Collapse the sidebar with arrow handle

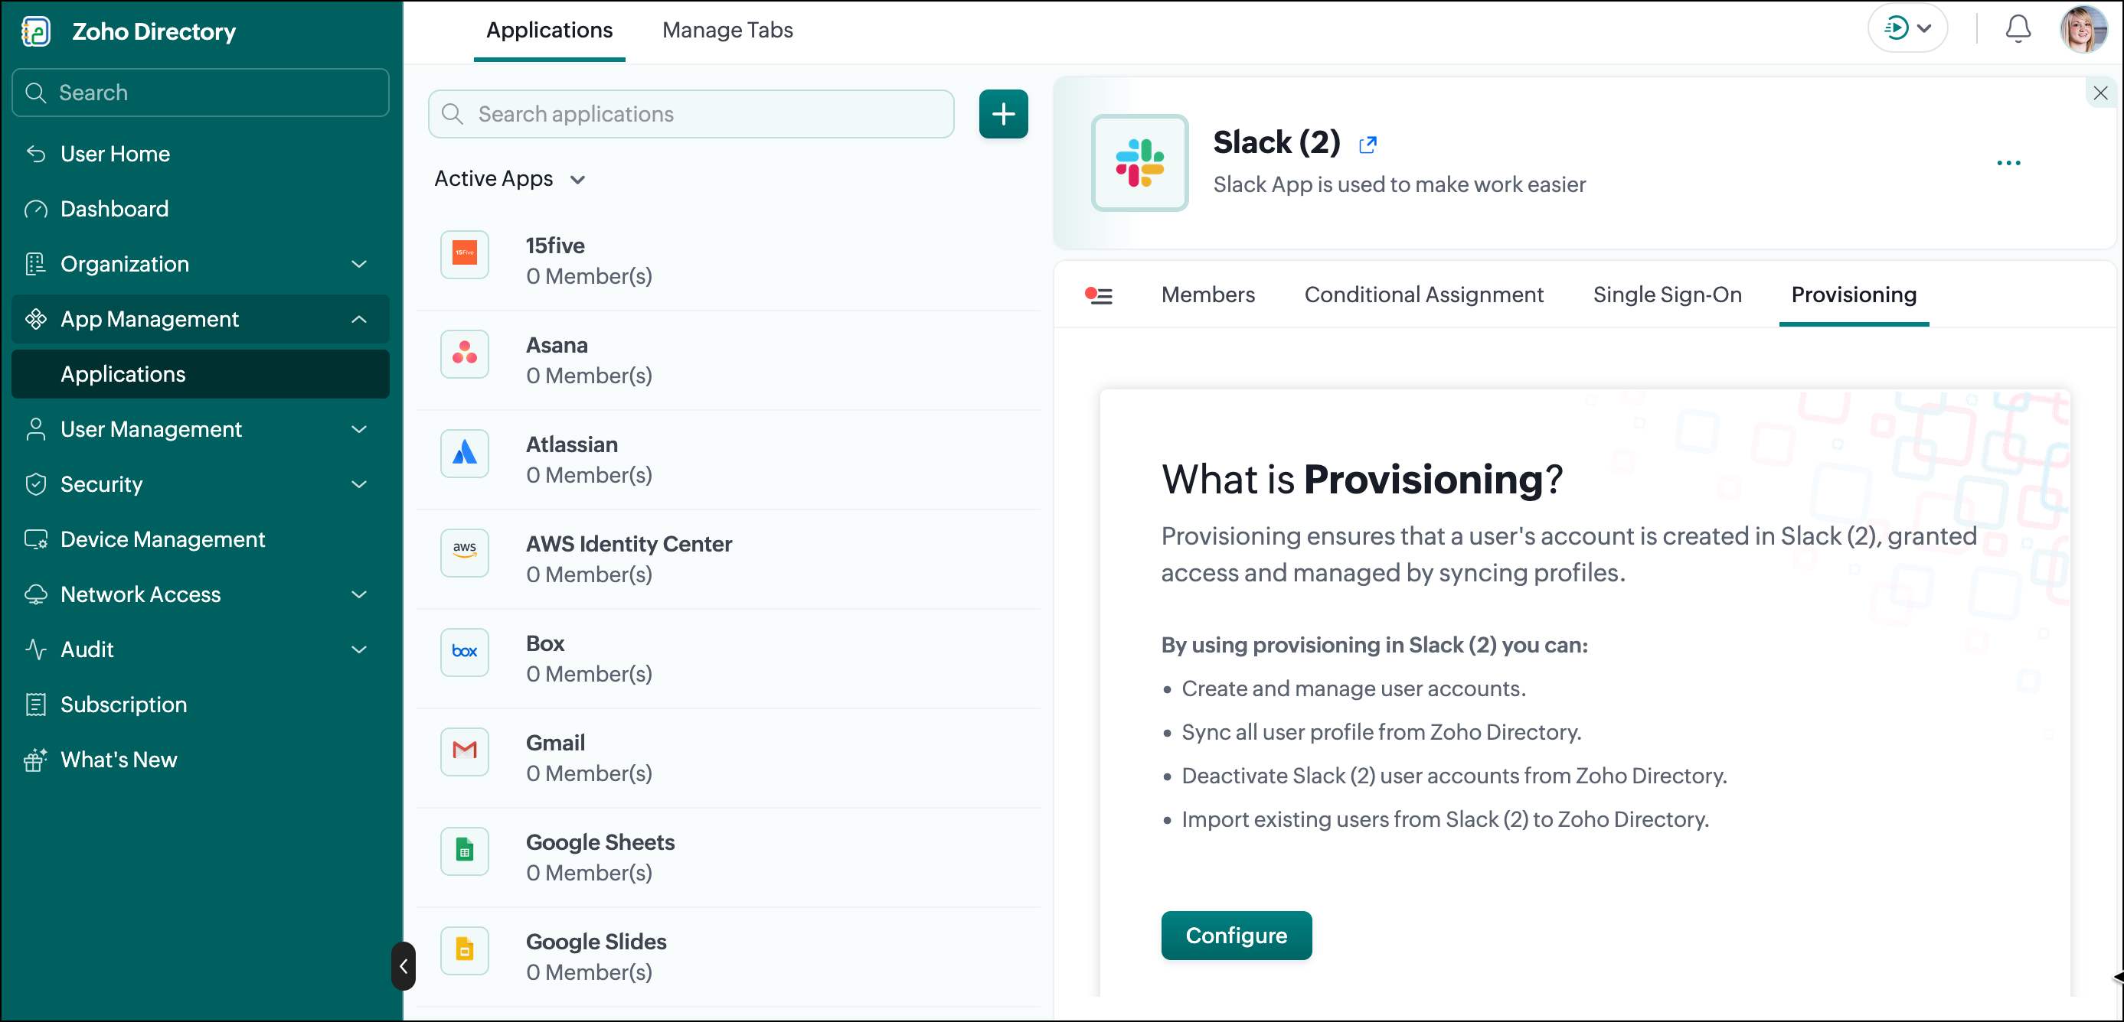pyautogui.click(x=404, y=966)
